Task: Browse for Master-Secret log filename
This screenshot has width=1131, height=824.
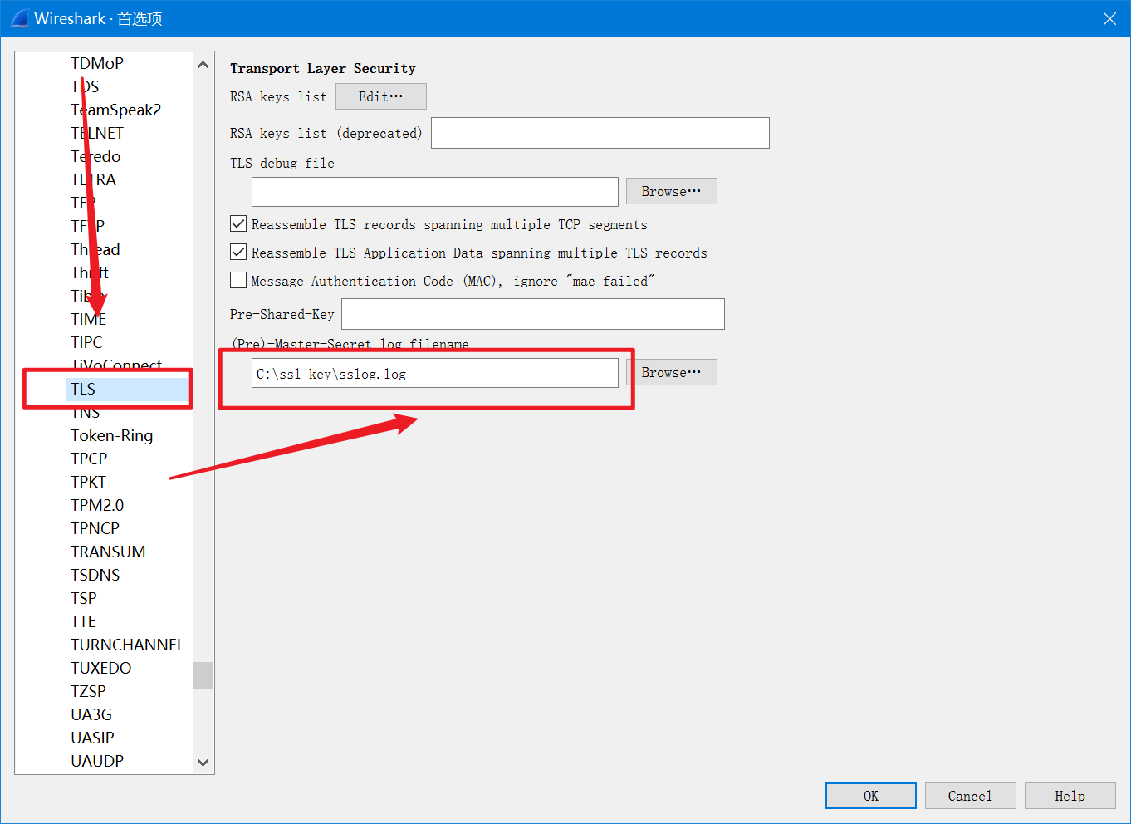Action: tap(671, 372)
